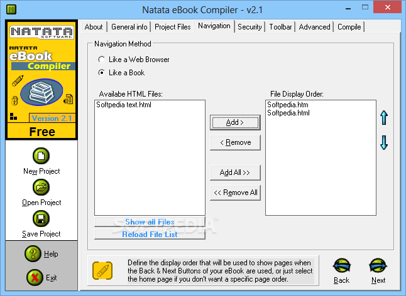This screenshot has width=406, height=296.
Task: Close the Natata eBook Compiler window
Action: 387,8
